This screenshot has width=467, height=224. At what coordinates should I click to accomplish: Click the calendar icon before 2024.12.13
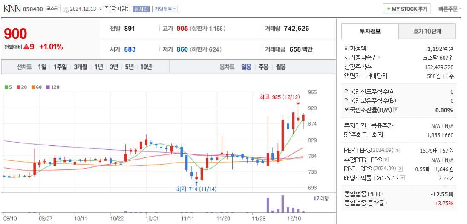click(66, 9)
